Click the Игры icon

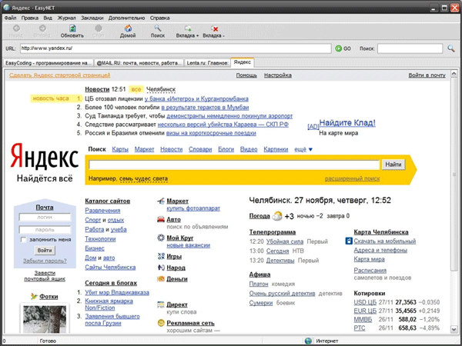tap(161, 256)
